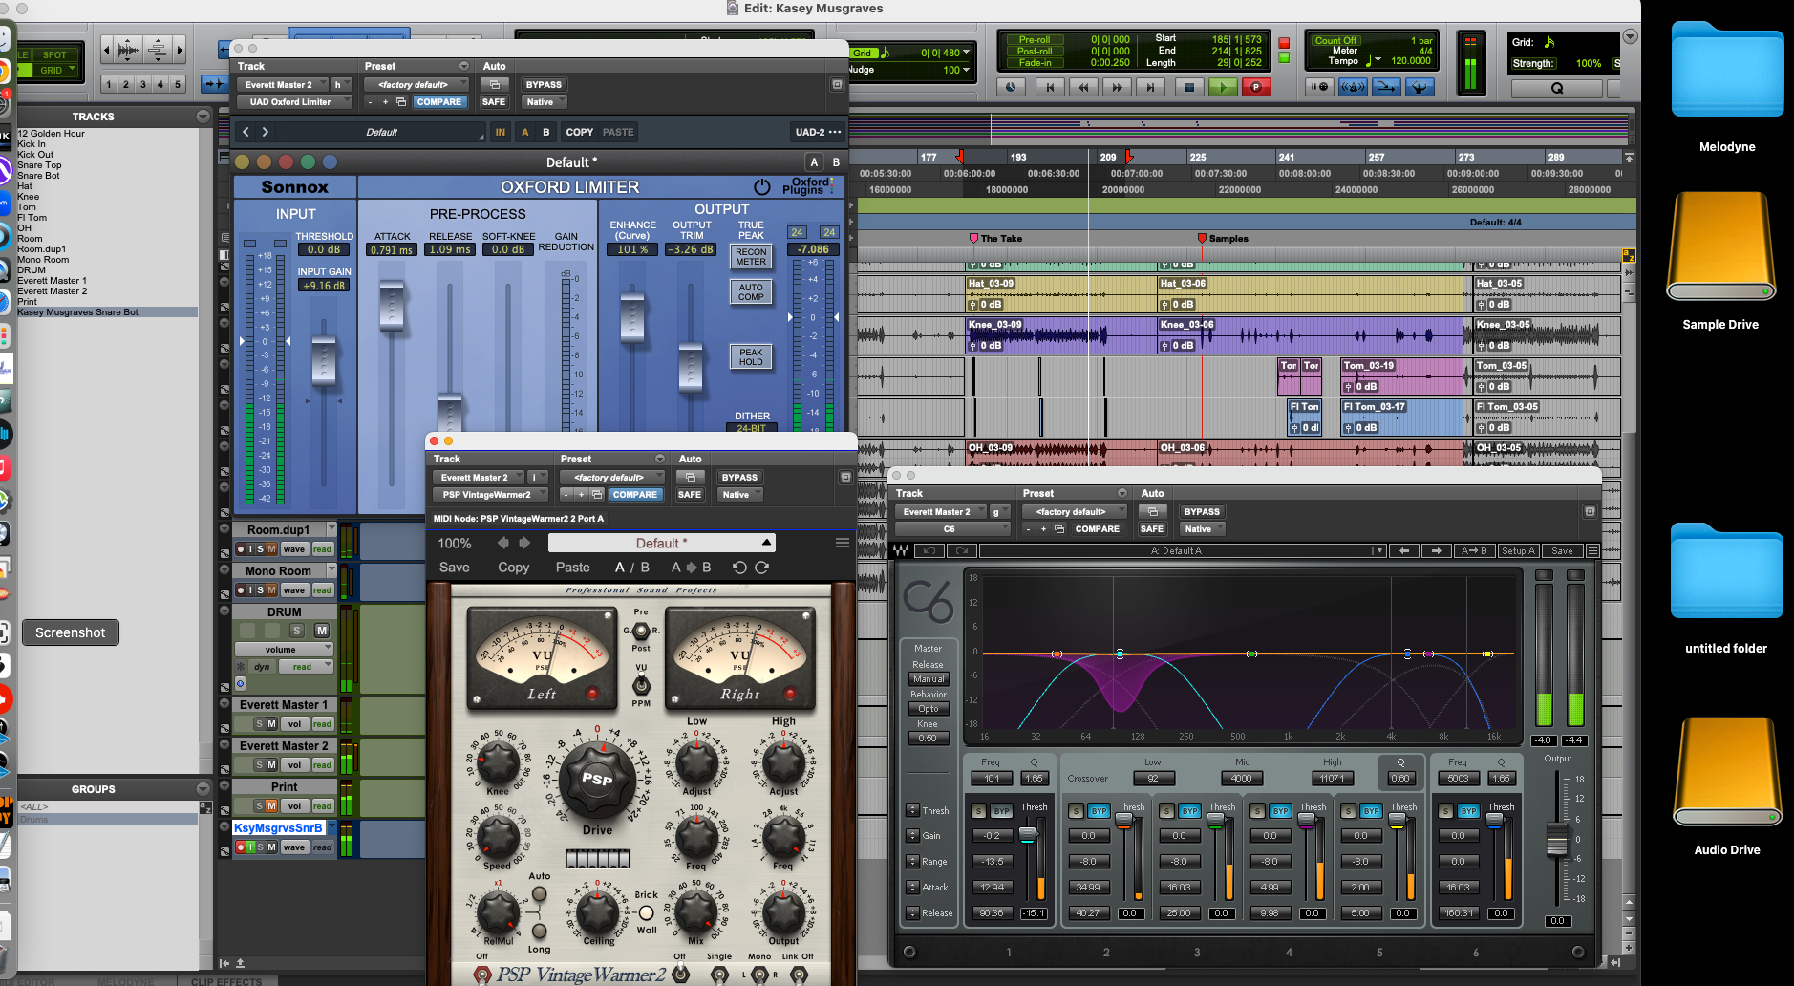Click the redo icon in VintageWarmer2 toolbar
Screen dimensions: 1794x986
click(762, 568)
